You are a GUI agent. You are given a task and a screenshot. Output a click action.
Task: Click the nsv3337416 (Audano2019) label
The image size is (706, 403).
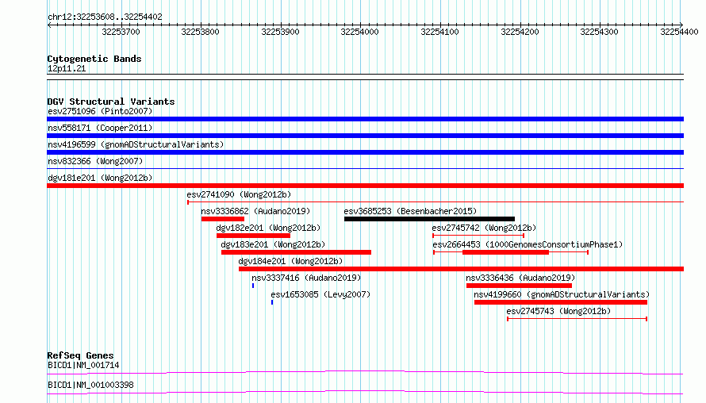pyautogui.click(x=306, y=278)
